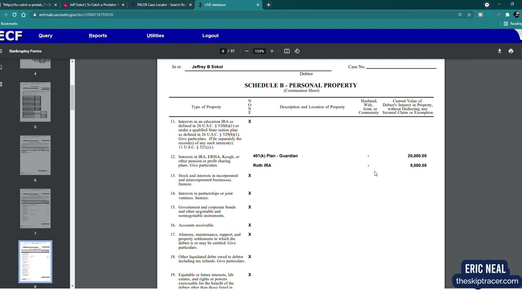Open the browser profile avatar

tap(517, 15)
